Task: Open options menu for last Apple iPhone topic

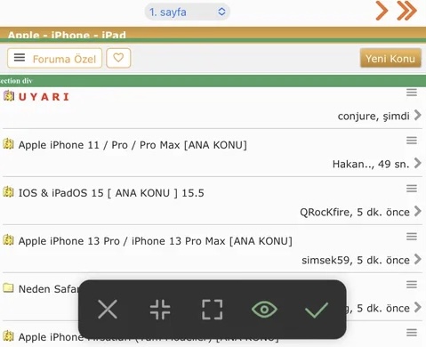Action: coord(412,333)
